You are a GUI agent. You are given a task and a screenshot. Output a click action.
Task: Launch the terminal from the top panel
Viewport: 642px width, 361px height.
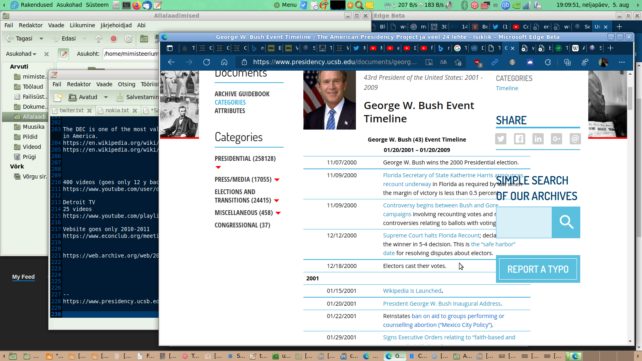(x=126, y=5)
